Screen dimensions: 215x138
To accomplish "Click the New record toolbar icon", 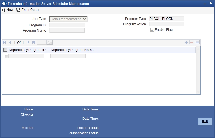I will [4, 10].
